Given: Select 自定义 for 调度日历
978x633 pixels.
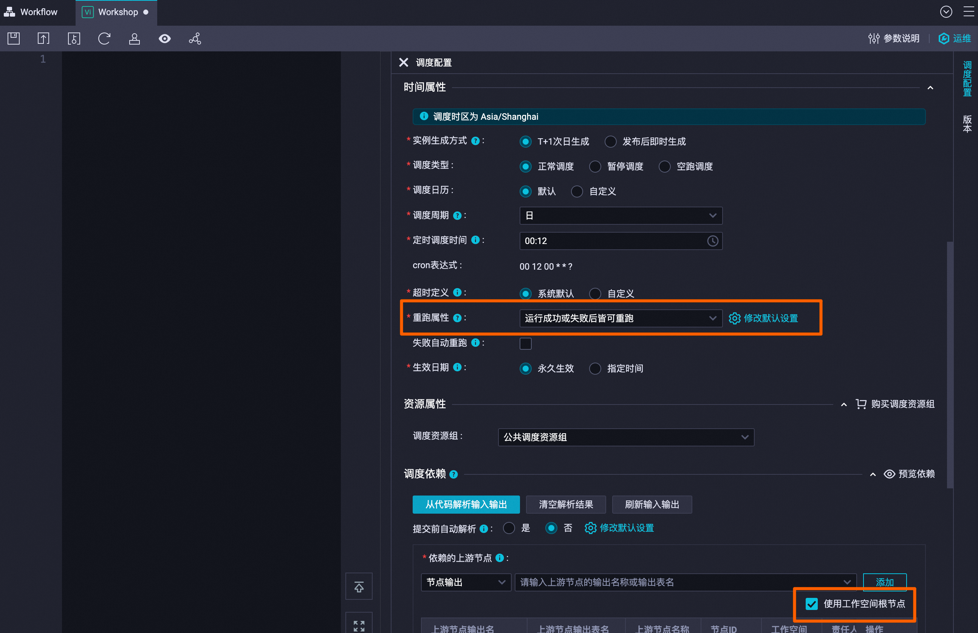Looking at the screenshot, I should 577,191.
